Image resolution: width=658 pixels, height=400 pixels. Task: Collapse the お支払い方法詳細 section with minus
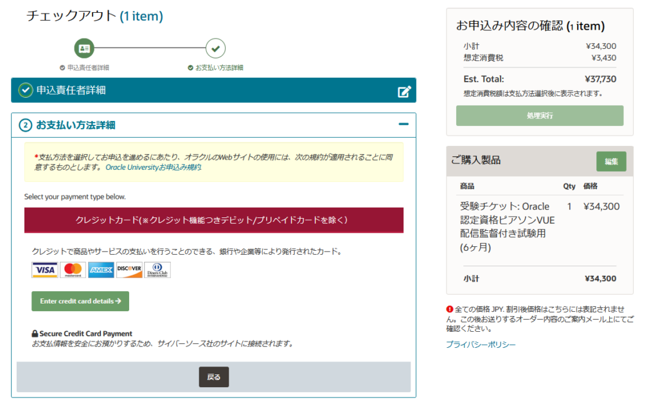[x=404, y=125]
